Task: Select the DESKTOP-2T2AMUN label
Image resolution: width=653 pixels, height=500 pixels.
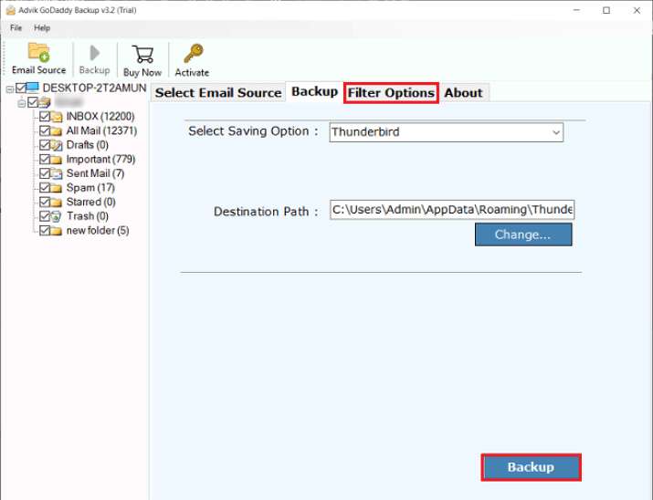Action: pyautogui.click(x=95, y=88)
